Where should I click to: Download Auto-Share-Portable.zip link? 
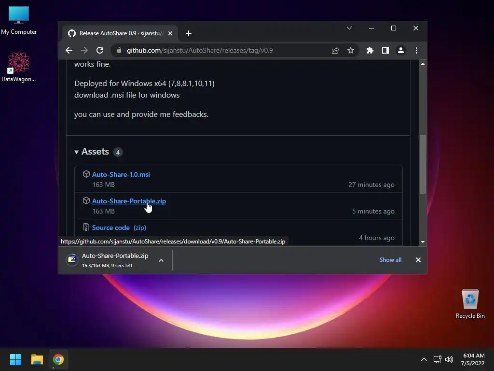129,201
